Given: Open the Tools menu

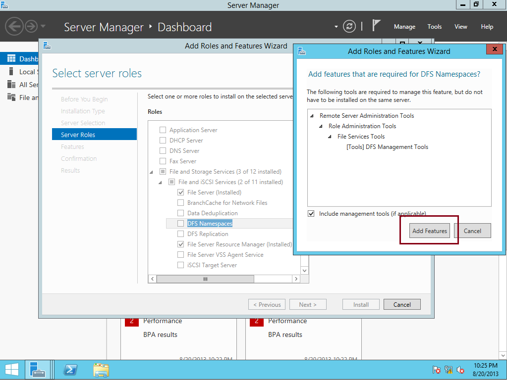Looking at the screenshot, I should tap(434, 27).
